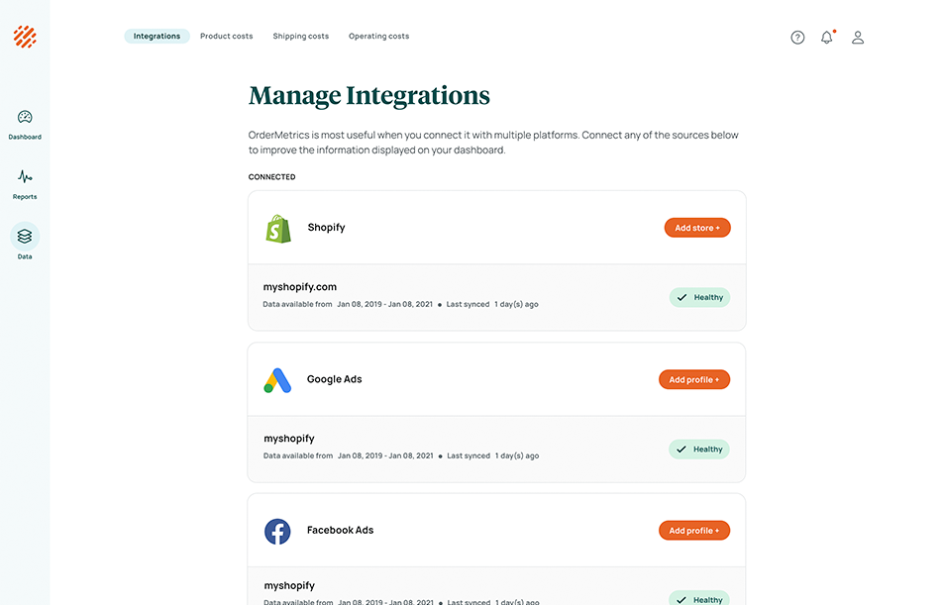Open the Reports sidebar icon
Viewport: 944px width, 605px height.
pyautogui.click(x=25, y=176)
